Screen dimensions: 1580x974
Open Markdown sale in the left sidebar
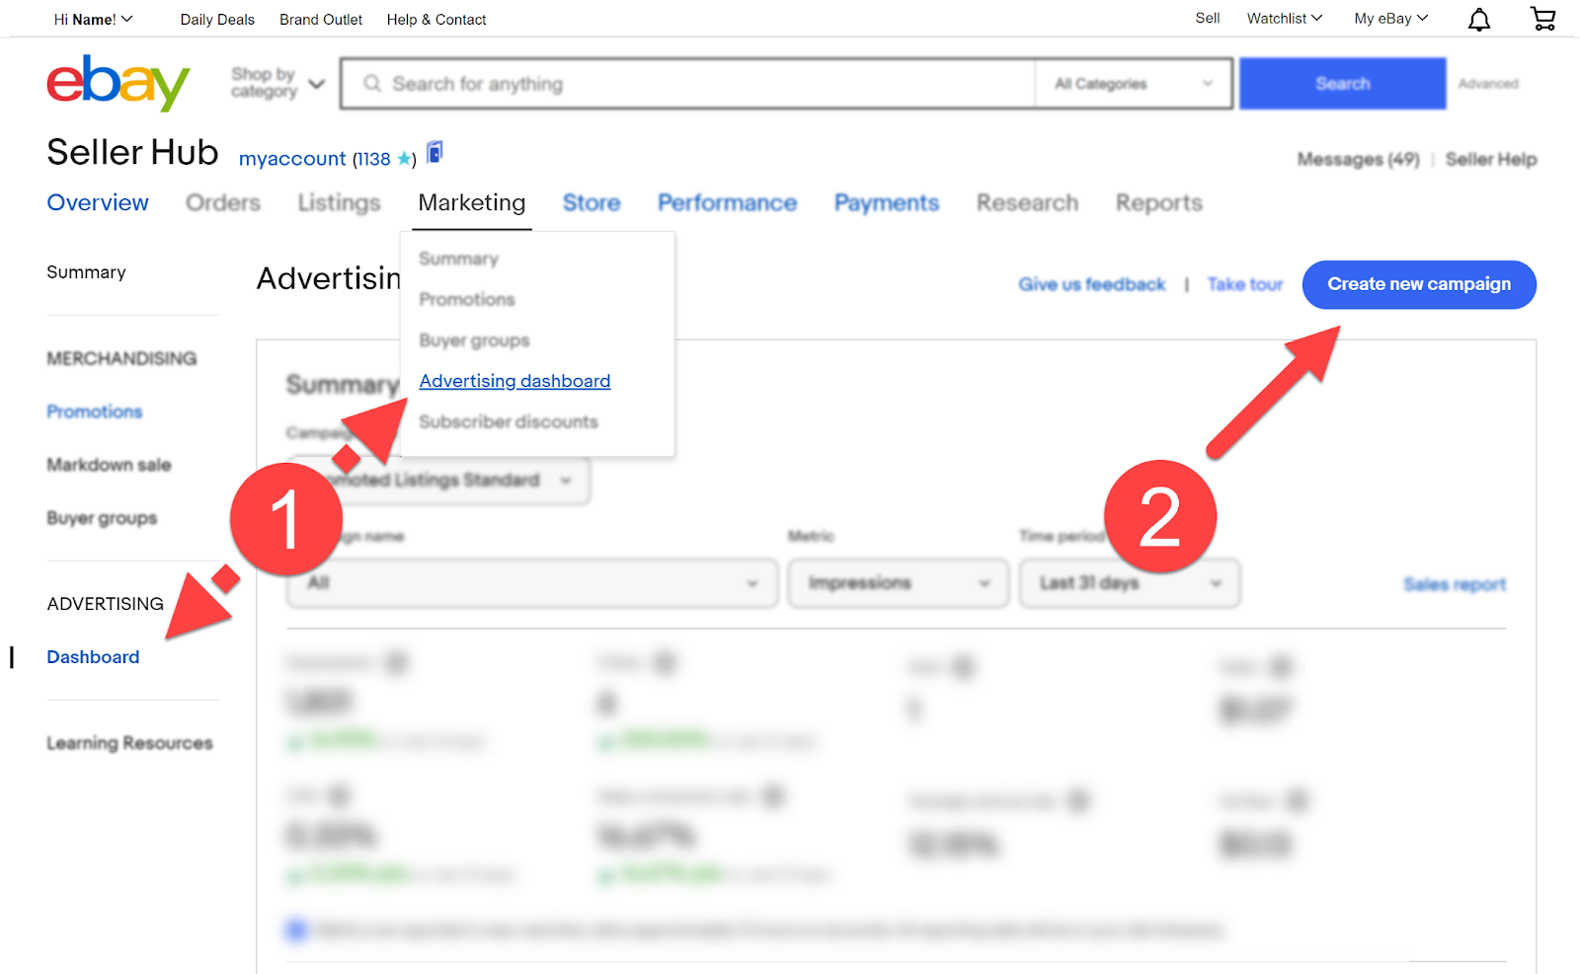[109, 465]
